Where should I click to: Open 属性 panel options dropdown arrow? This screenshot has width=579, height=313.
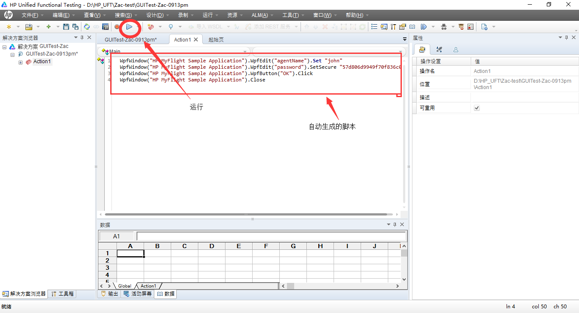click(x=561, y=38)
